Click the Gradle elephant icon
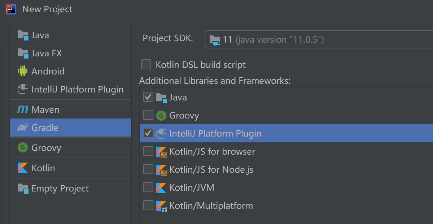This screenshot has width=433, height=224. tap(22, 127)
